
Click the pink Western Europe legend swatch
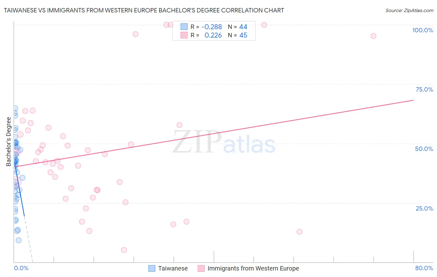201,268
